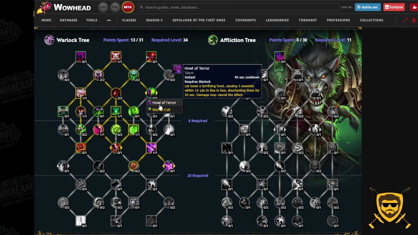Screen dimensions: 418x235
Task: Select the purple figure talent topping Warlock tree
Action: tap(80, 56)
